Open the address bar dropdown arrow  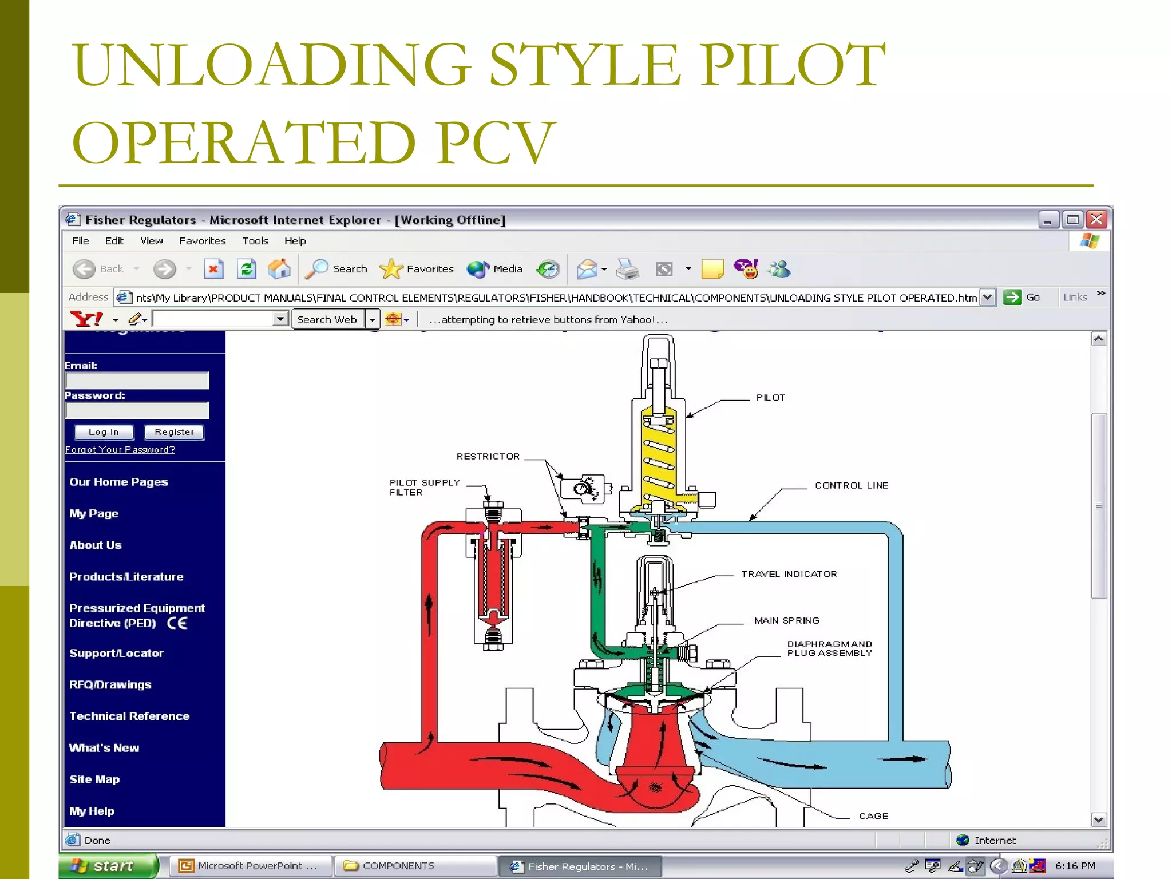[x=987, y=298]
